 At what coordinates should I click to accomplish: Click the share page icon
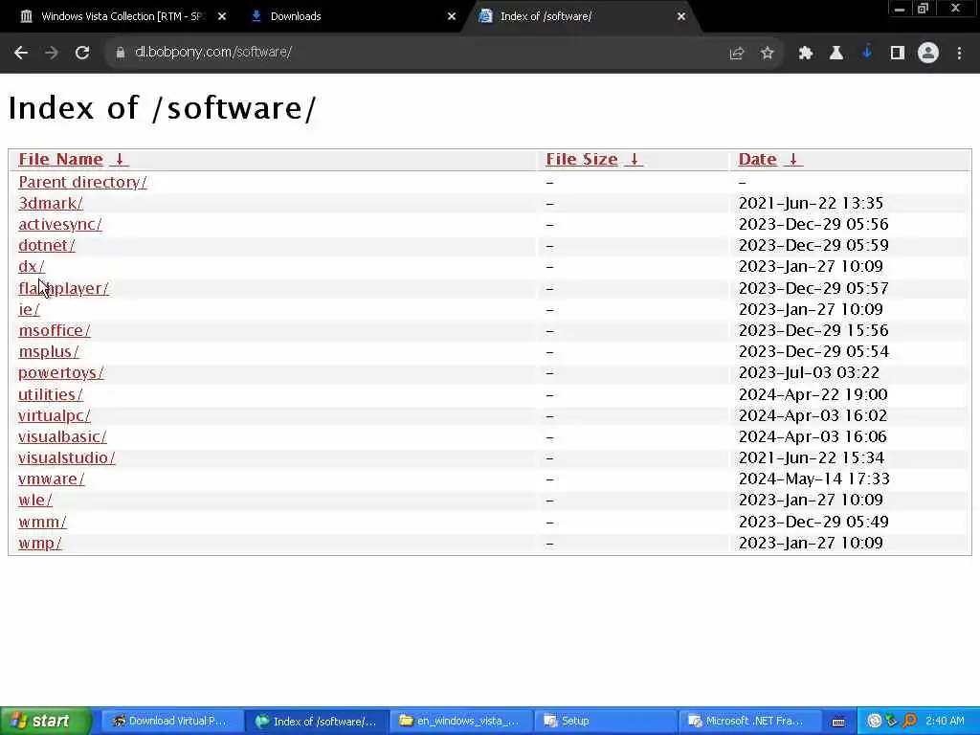(x=736, y=54)
